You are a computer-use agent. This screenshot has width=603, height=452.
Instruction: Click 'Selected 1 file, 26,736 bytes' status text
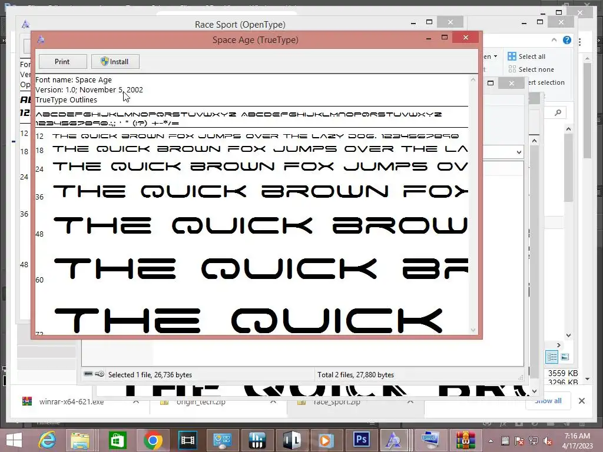150,375
